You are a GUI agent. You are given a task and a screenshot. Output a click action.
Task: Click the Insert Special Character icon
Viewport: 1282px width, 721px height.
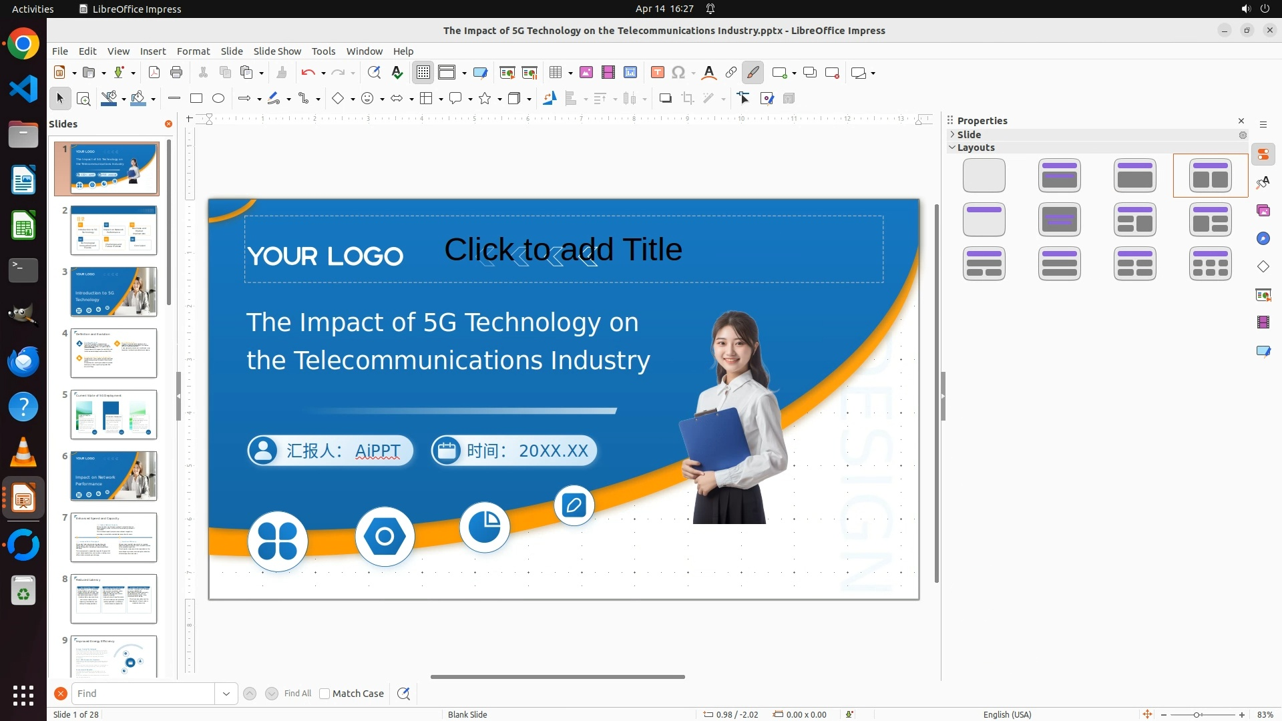(x=678, y=73)
